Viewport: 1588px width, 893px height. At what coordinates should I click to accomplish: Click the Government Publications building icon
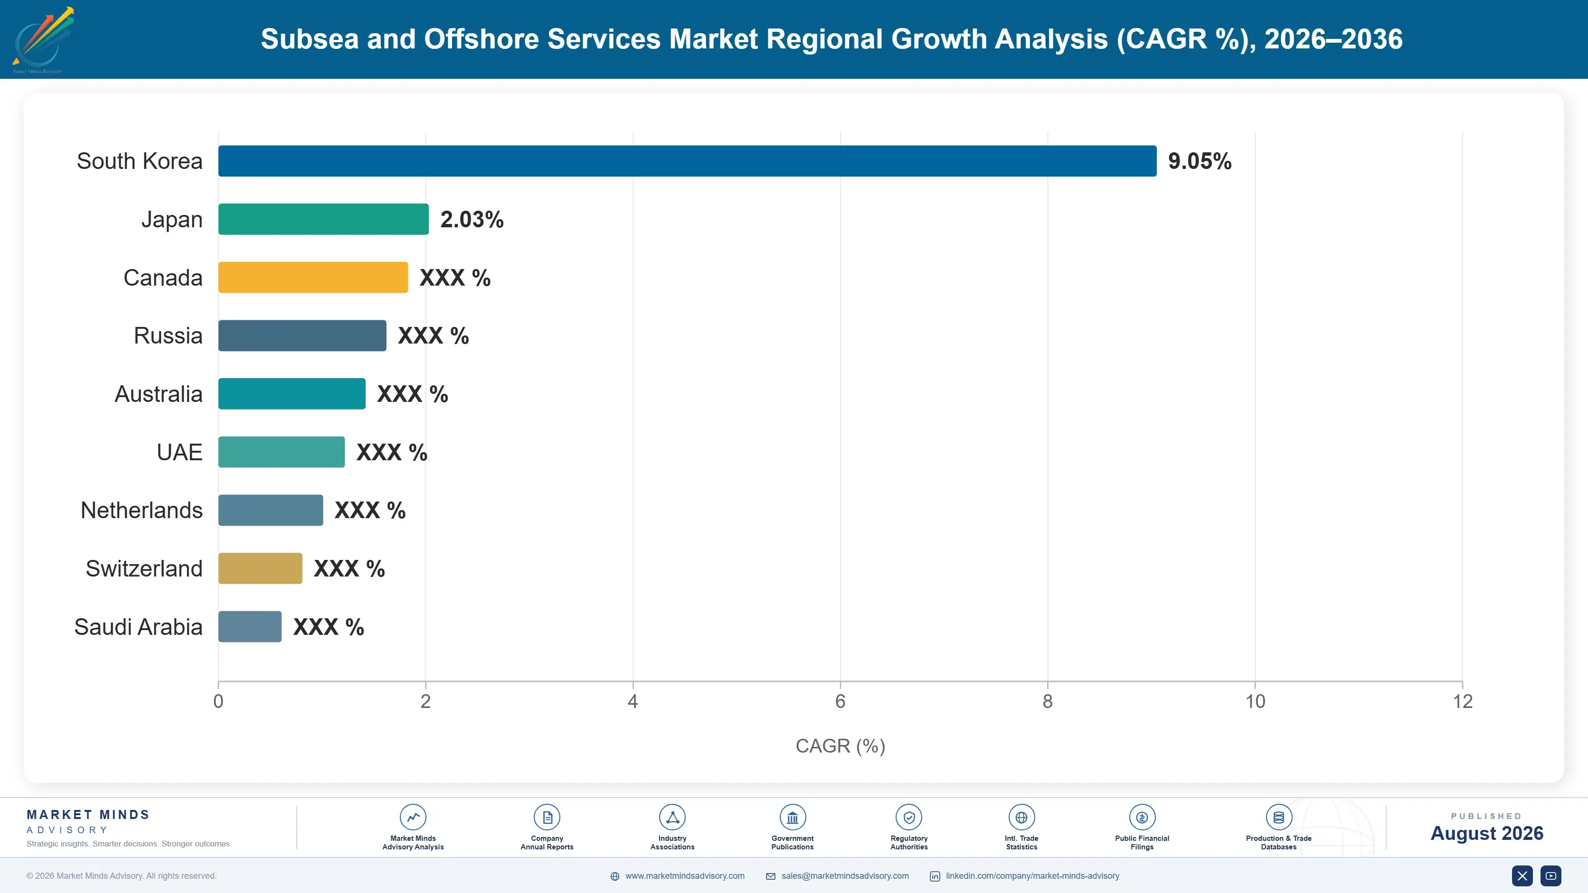point(792,817)
